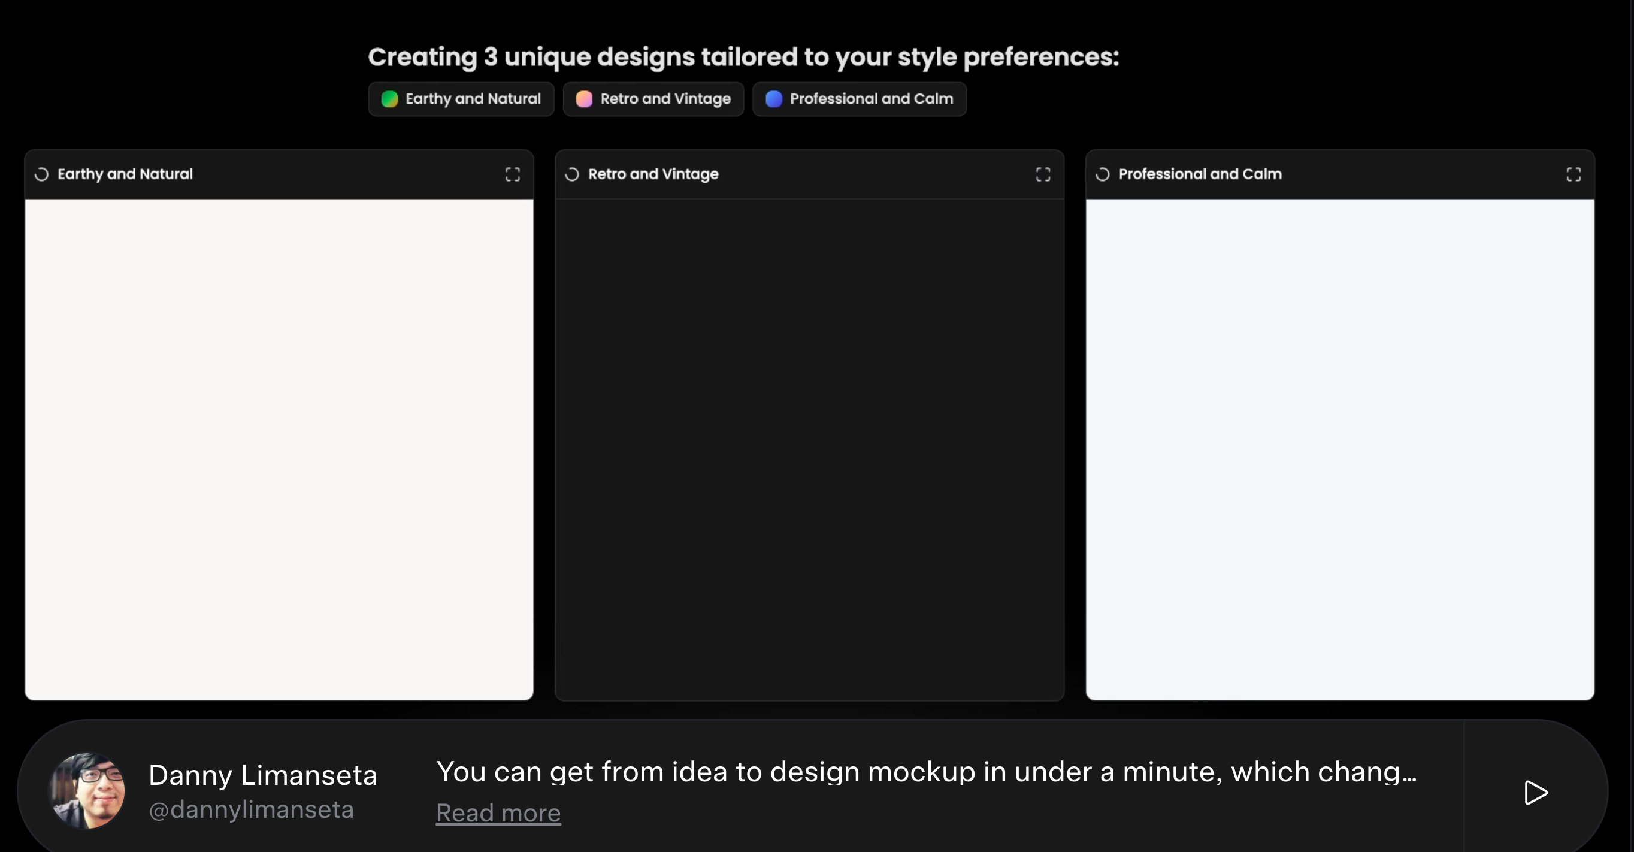Open the Read more link

click(x=498, y=812)
